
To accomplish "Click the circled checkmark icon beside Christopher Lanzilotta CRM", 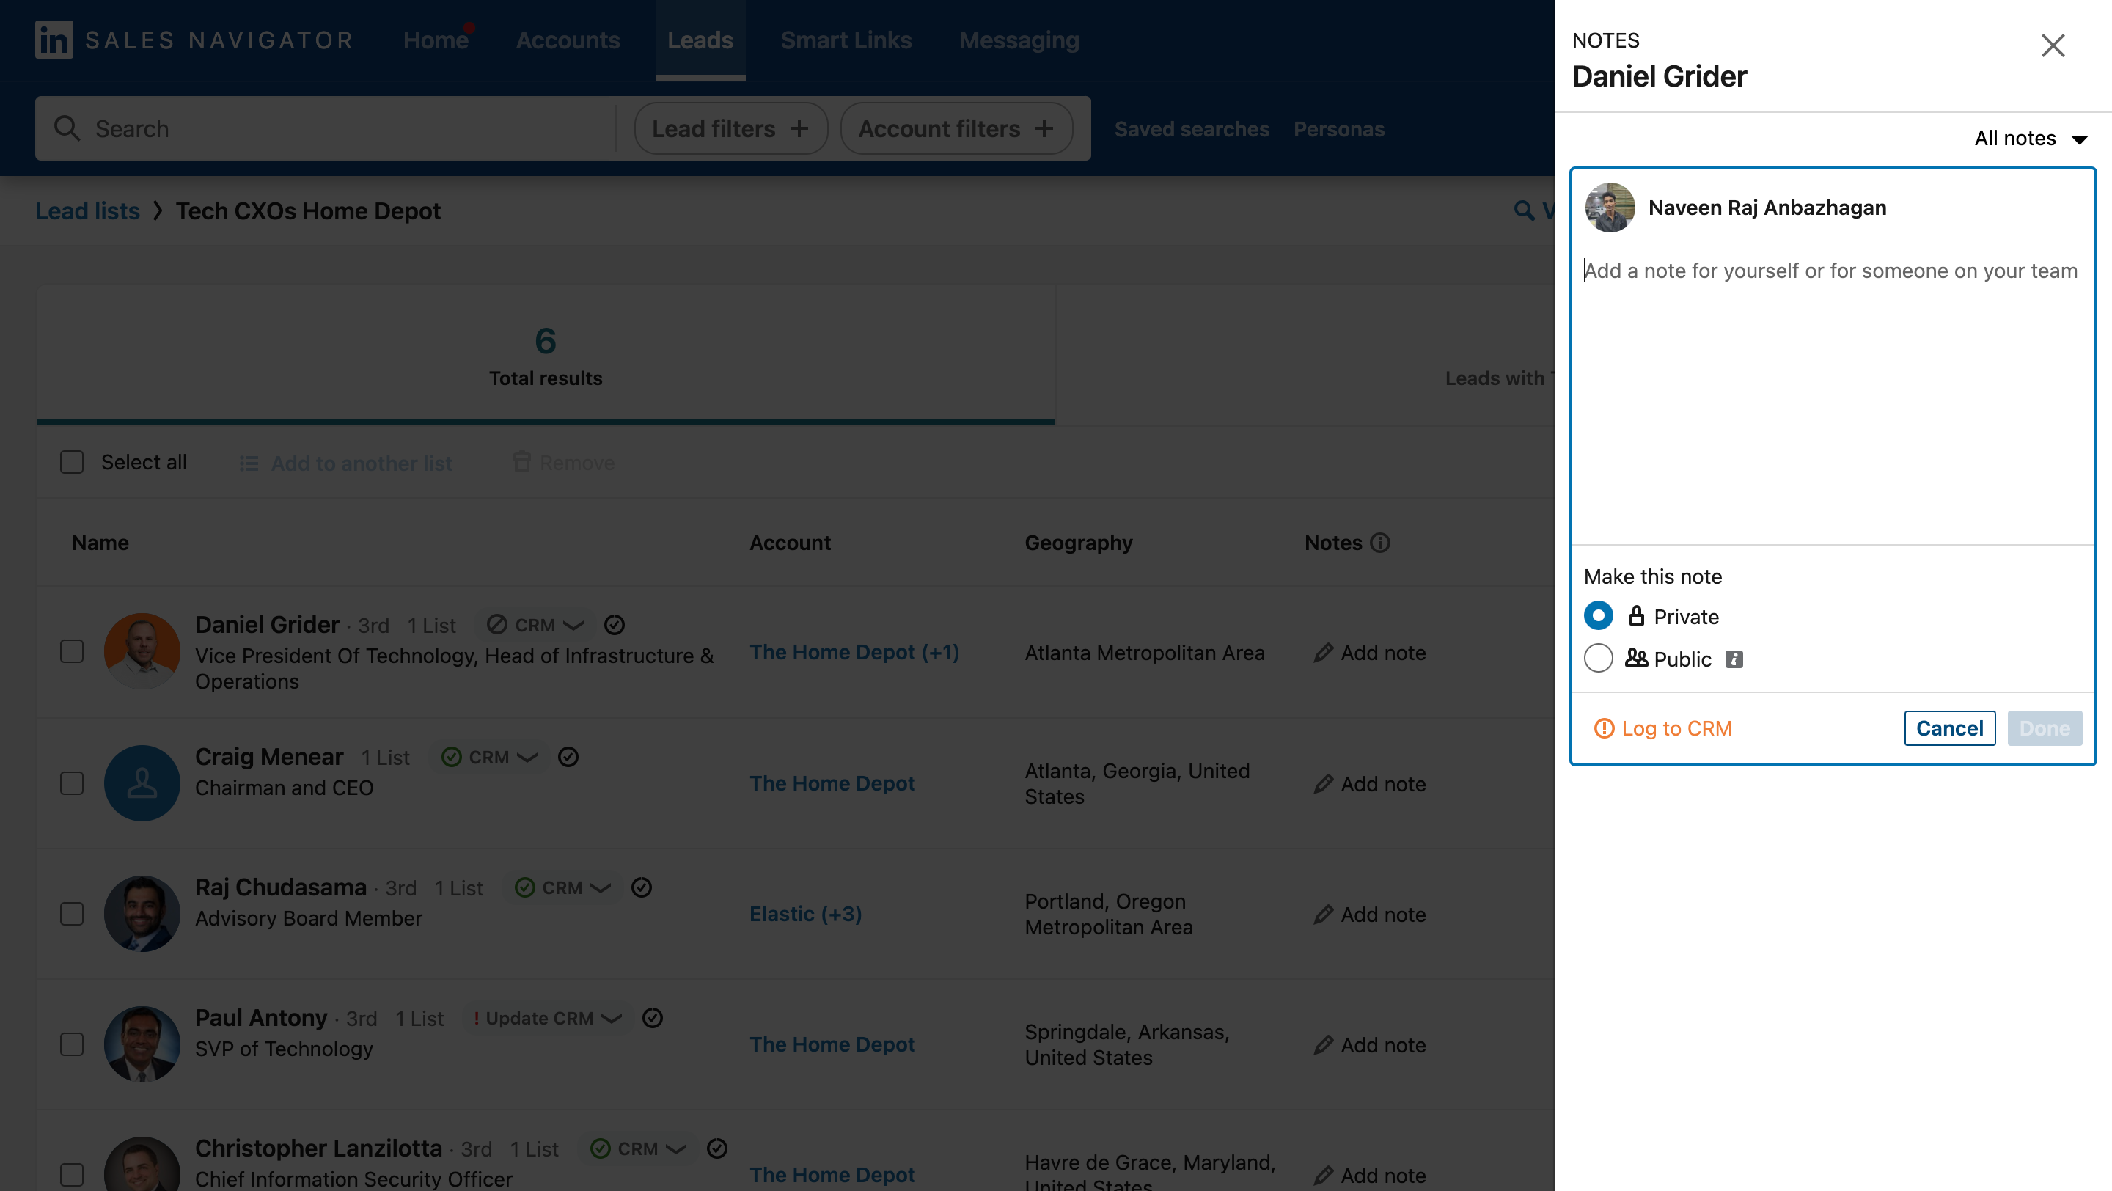I will tap(716, 1148).
